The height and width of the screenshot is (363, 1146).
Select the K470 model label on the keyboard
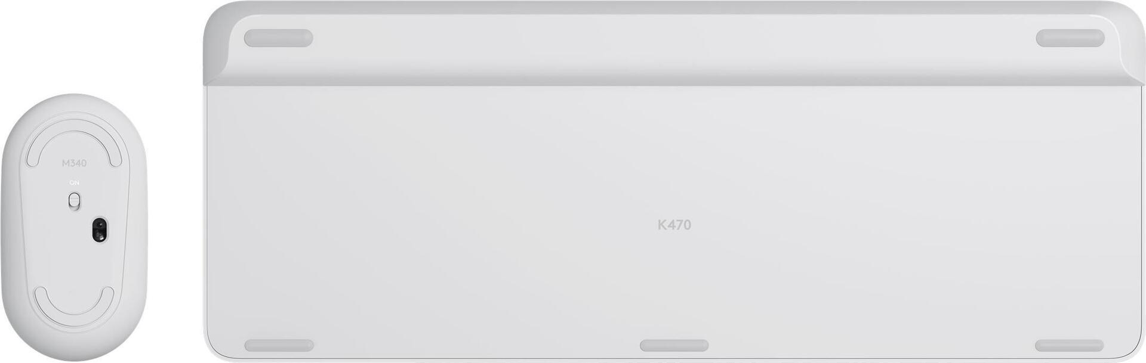674,225
